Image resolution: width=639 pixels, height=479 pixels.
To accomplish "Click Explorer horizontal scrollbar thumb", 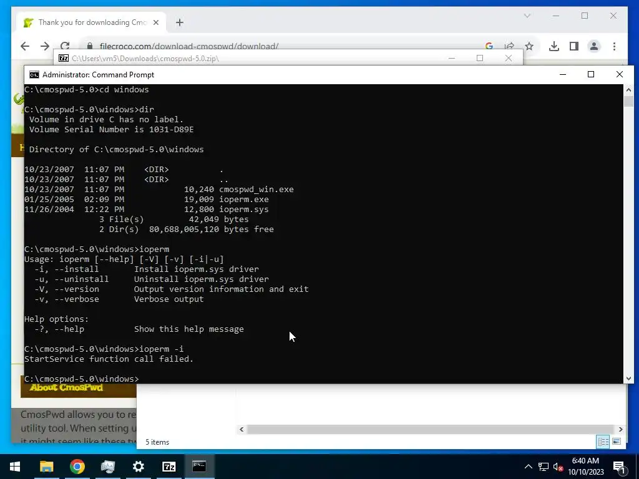I will pos(431,429).
